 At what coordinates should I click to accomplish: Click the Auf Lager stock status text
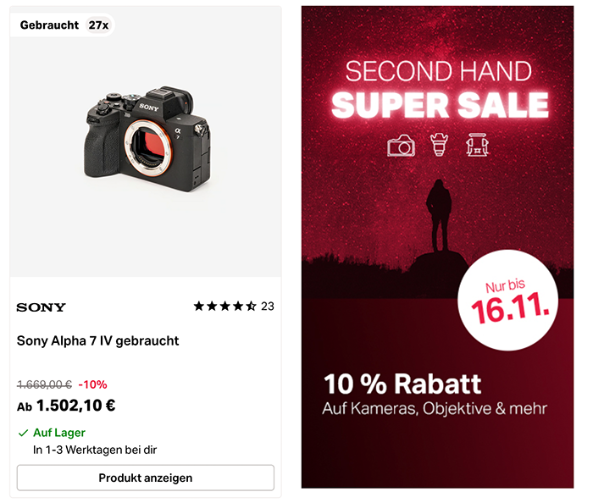(x=59, y=433)
